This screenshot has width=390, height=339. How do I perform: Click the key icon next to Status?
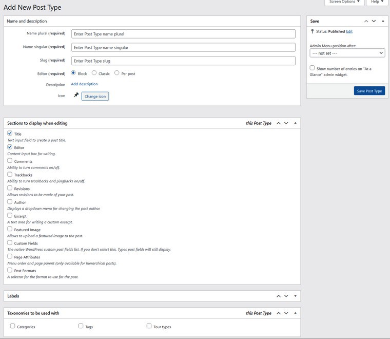tap(312, 31)
